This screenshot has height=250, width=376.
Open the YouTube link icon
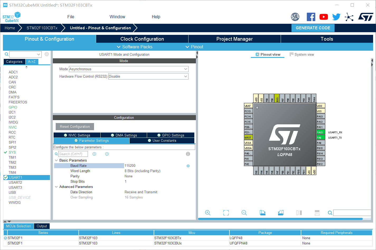click(x=323, y=17)
